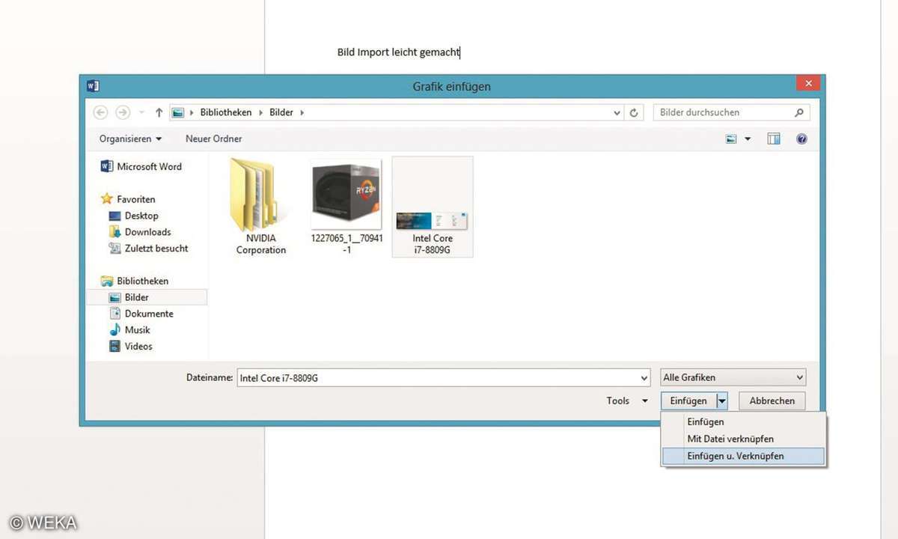The image size is (898, 539).
Task: Open Zuletzt besucht in Favoriten
Action: point(148,249)
